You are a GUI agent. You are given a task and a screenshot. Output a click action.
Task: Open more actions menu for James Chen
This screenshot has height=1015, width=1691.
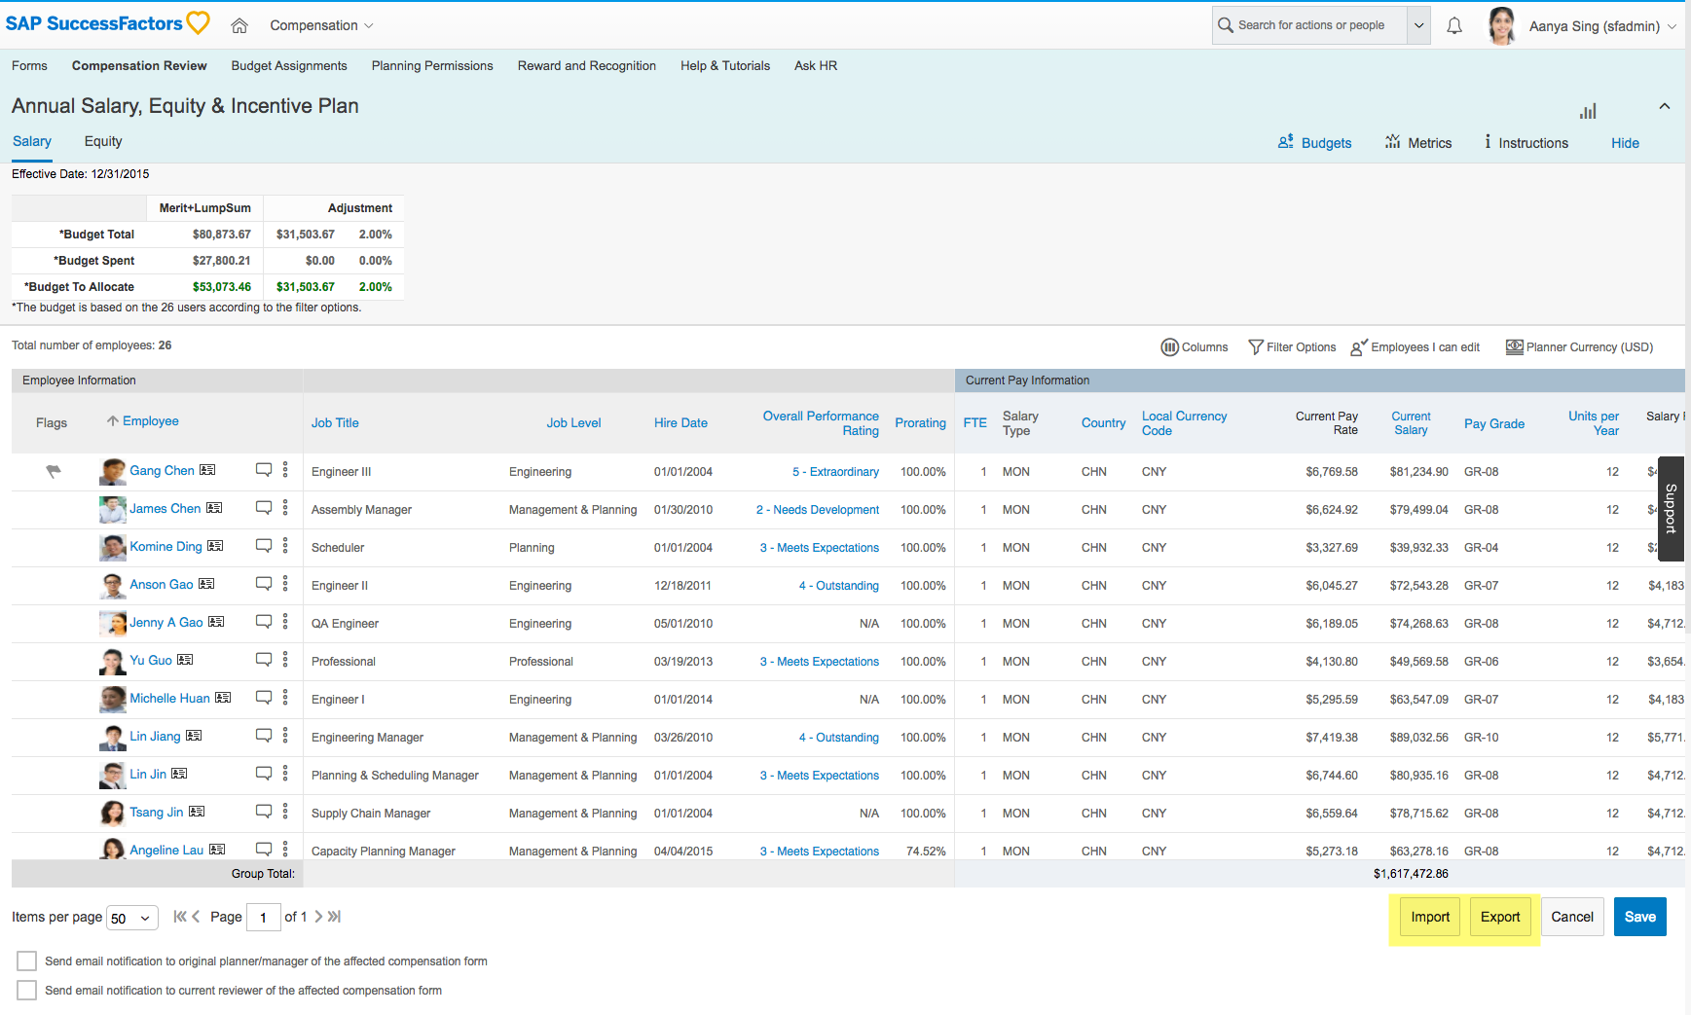tap(285, 508)
